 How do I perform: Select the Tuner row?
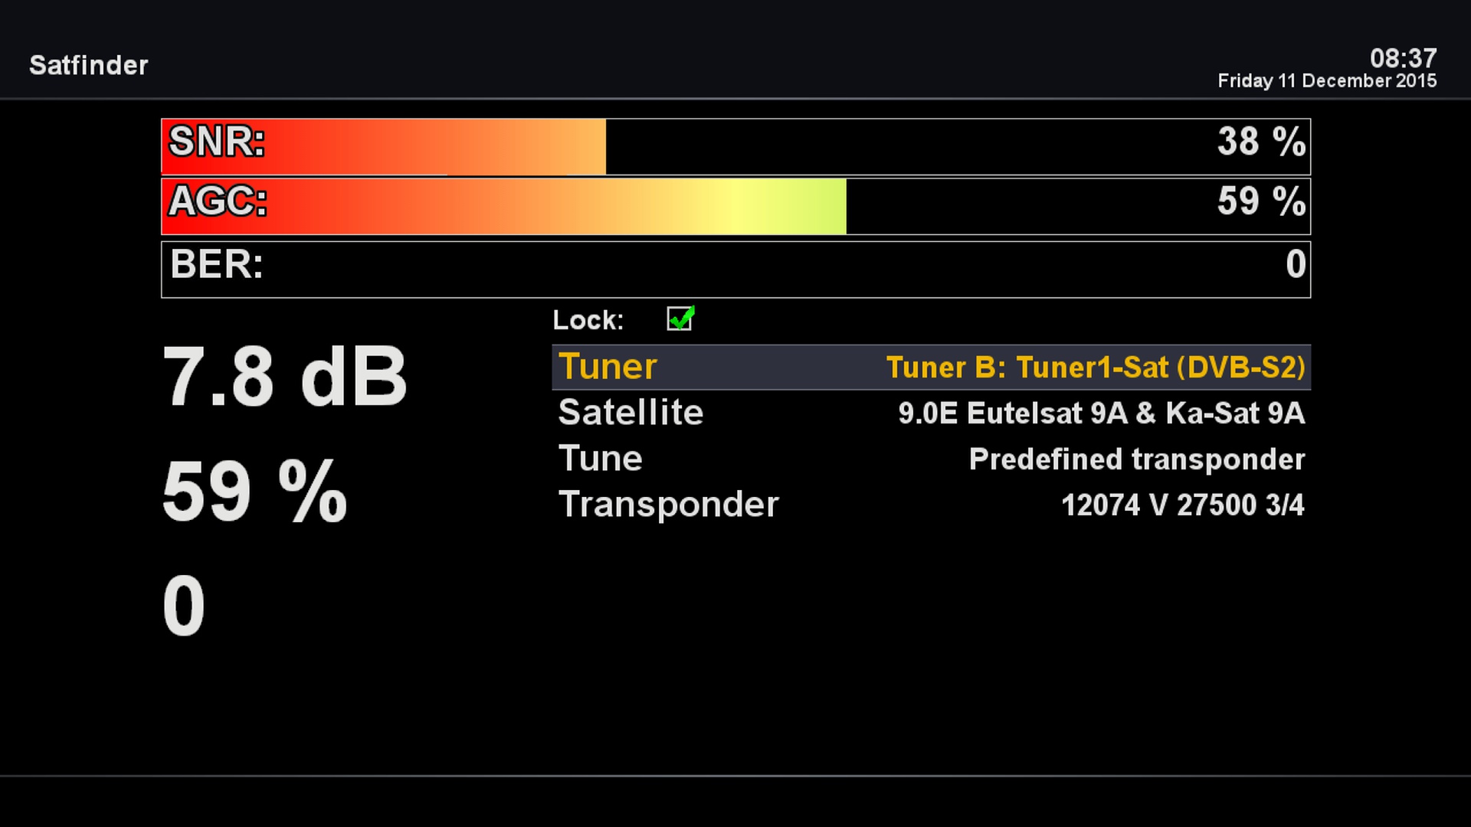(931, 367)
